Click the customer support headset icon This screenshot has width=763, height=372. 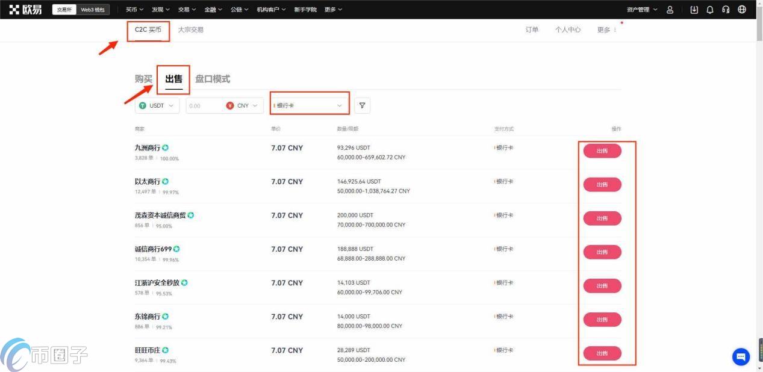(x=726, y=10)
